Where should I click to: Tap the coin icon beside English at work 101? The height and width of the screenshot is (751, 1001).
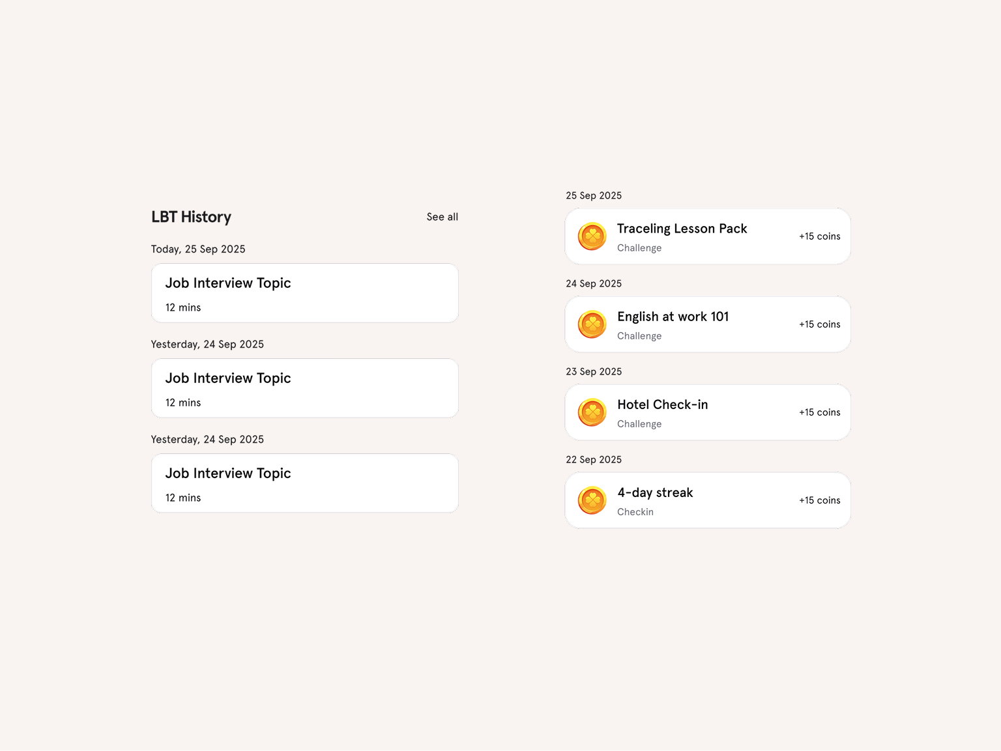click(x=592, y=324)
